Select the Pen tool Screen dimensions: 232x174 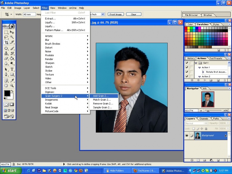[6, 74]
